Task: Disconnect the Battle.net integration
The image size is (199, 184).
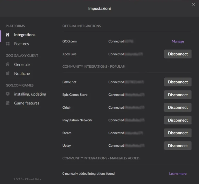Action: pos(178,82)
